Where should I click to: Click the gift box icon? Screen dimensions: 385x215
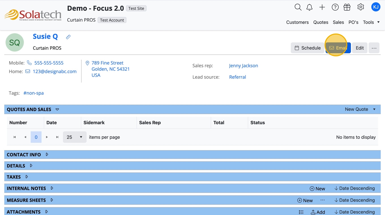pos(347,7)
